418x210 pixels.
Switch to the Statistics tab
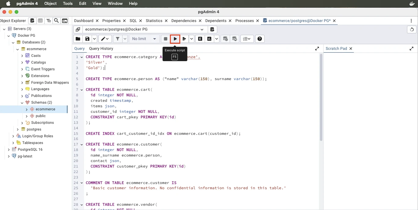(x=154, y=21)
